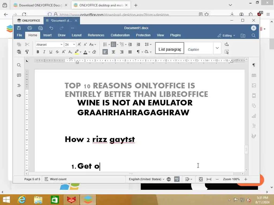The height and width of the screenshot is (205, 274).
Task: Click the Copy style paintbrush icon
Action: (x=27, y=52)
